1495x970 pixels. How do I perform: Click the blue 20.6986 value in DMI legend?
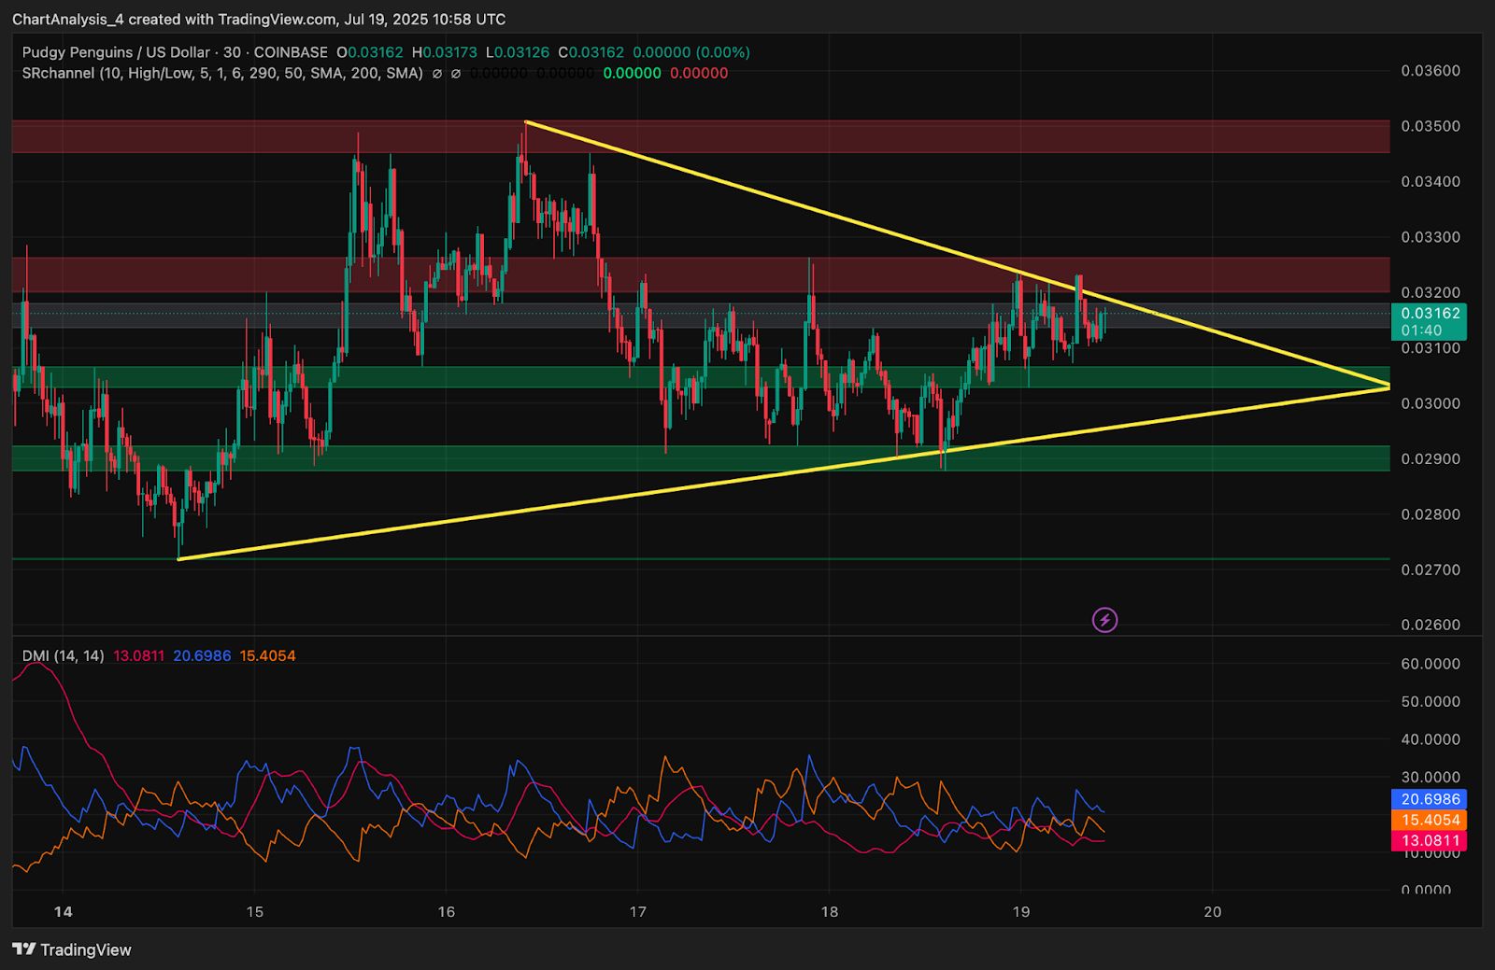tap(202, 655)
